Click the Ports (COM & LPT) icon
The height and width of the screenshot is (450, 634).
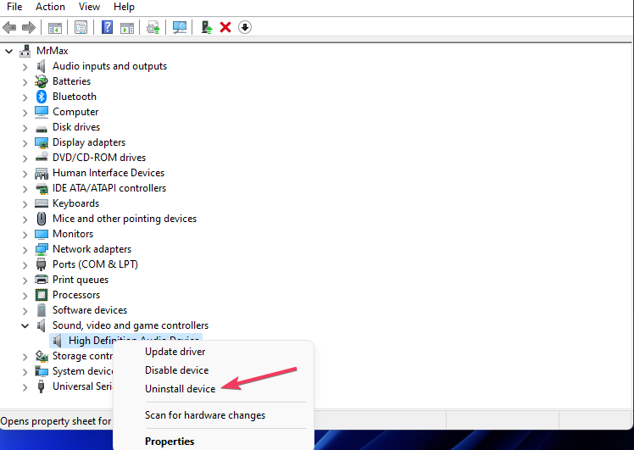coord(41,264)
